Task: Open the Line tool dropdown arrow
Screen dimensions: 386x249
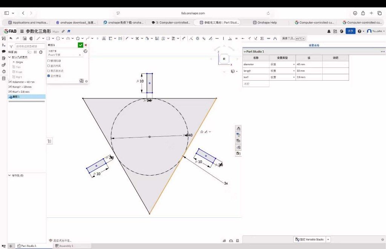Action: point(43,38)
